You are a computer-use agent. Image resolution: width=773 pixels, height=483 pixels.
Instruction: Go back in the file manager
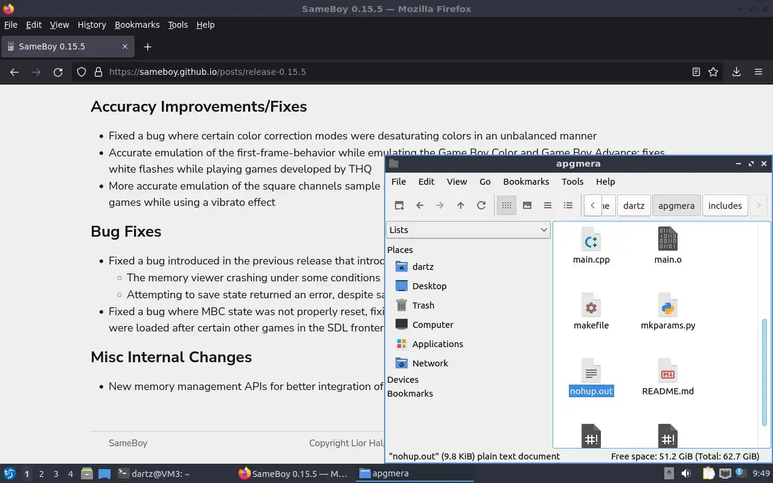(420, 205)
